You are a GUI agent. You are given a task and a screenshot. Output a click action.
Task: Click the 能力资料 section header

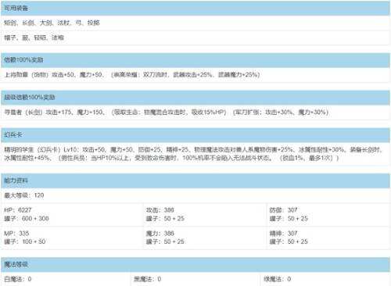coord(195,181)
